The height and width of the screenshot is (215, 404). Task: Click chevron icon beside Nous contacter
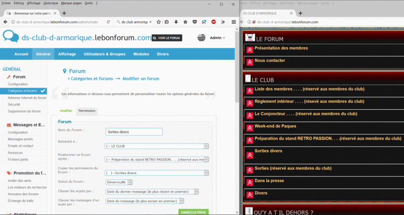pos(249,62)
